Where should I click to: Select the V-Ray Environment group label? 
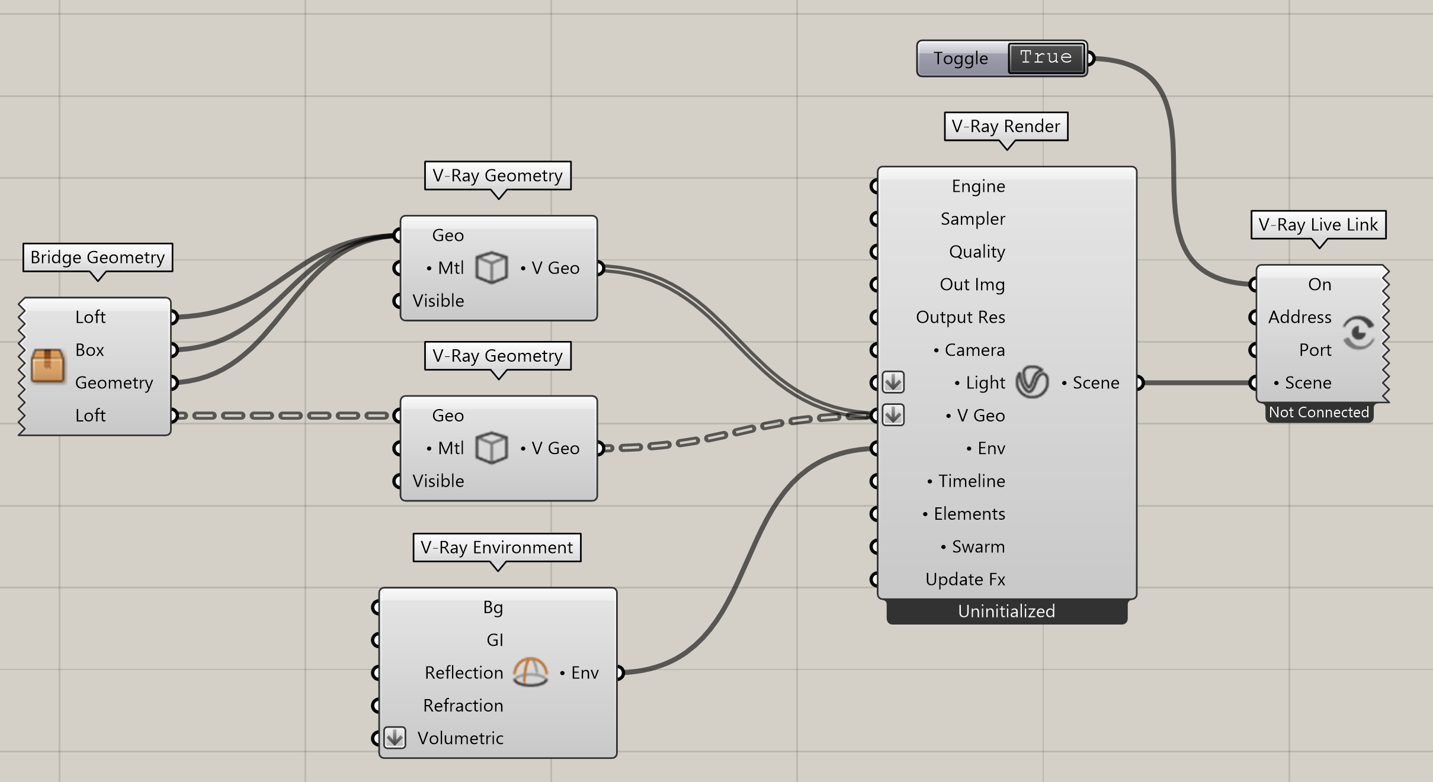coord(497,547)
